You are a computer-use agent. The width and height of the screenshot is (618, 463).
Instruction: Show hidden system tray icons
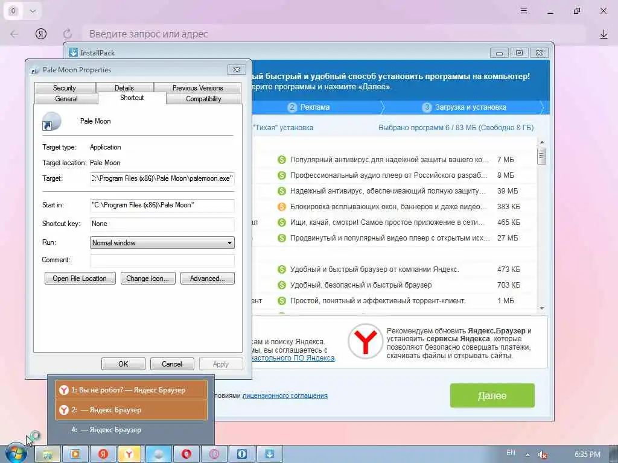tap(527, 455)
